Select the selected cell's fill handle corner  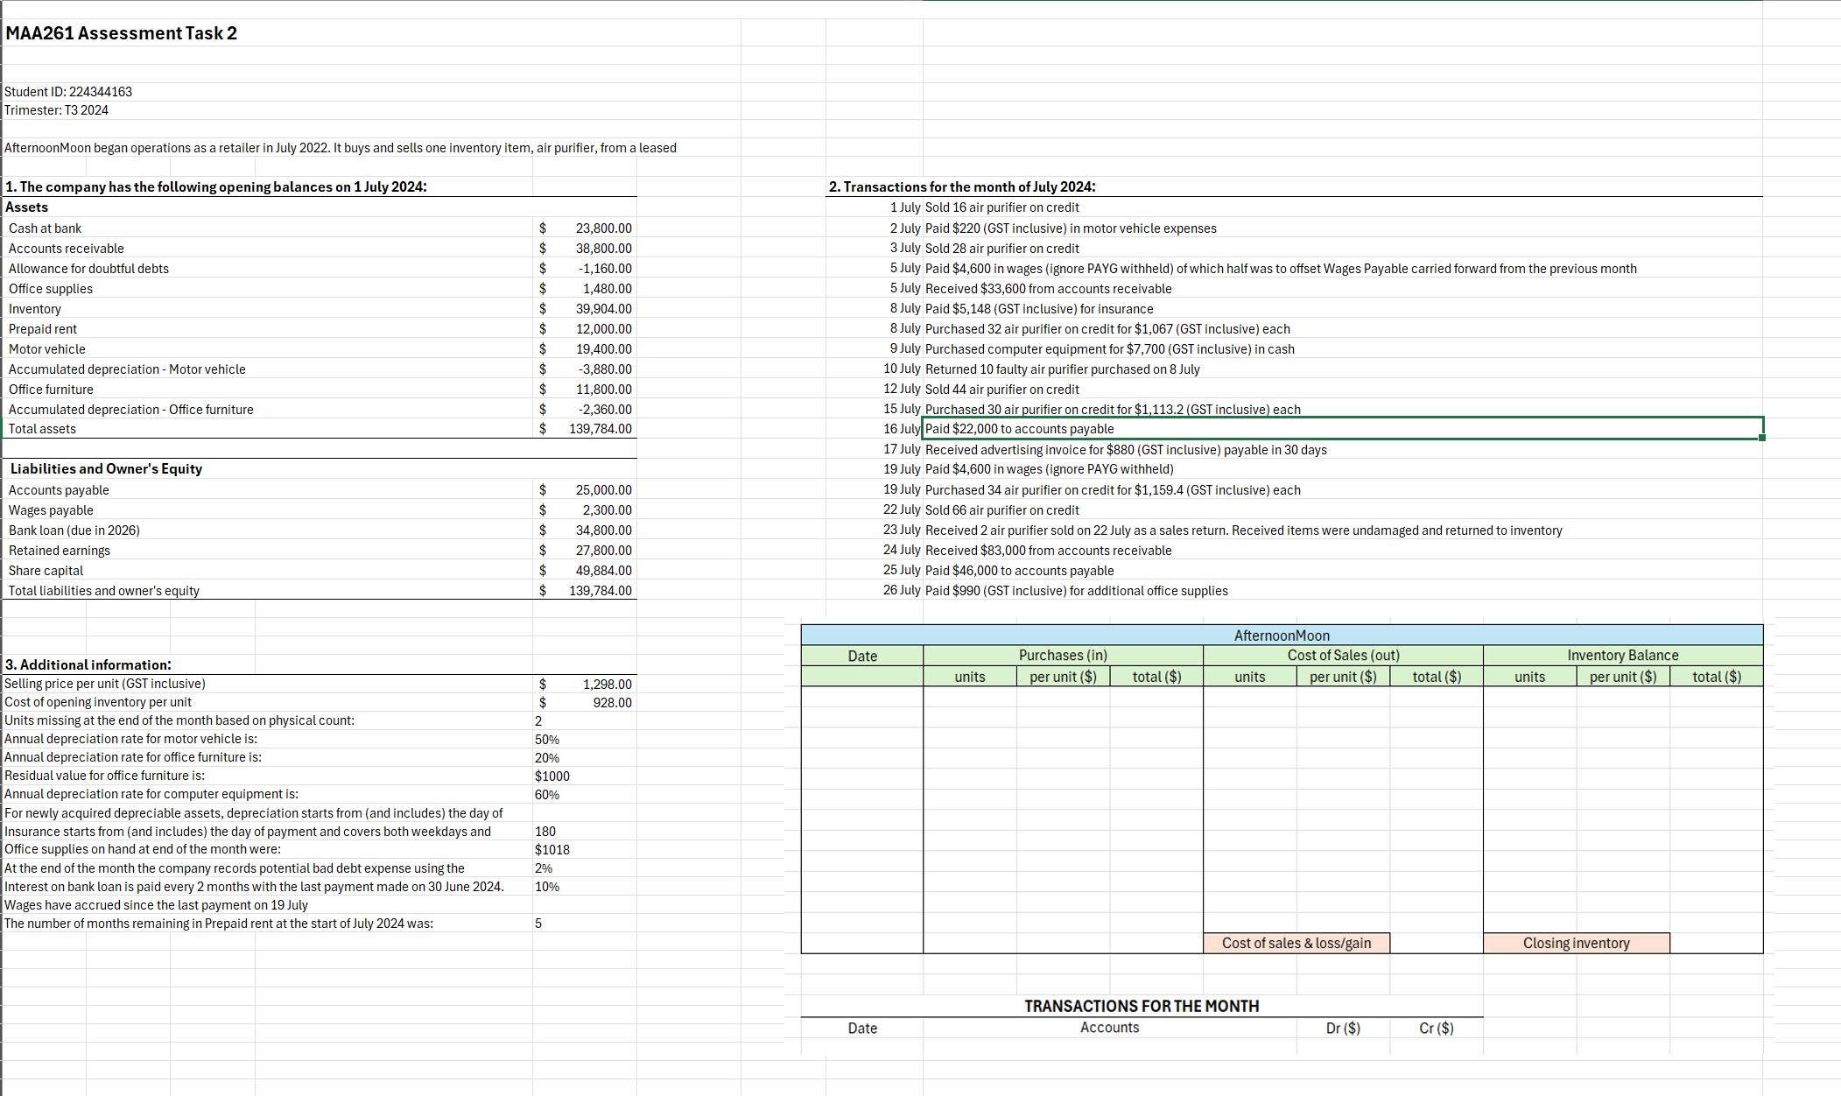click(x=1761, y=438)
